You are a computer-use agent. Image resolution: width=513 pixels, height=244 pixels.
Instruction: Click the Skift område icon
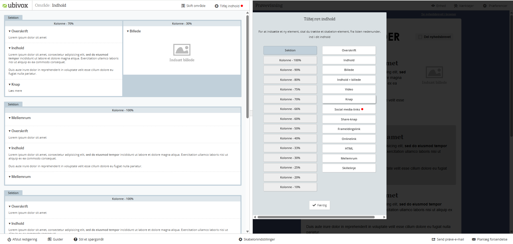[183, 6]
